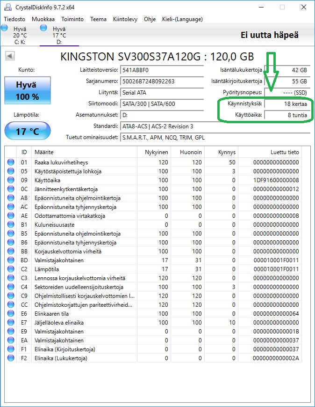Click status icon of row 09 Käyttöaika
This screenshot has height=407, width=315.
tap(11, 180)
